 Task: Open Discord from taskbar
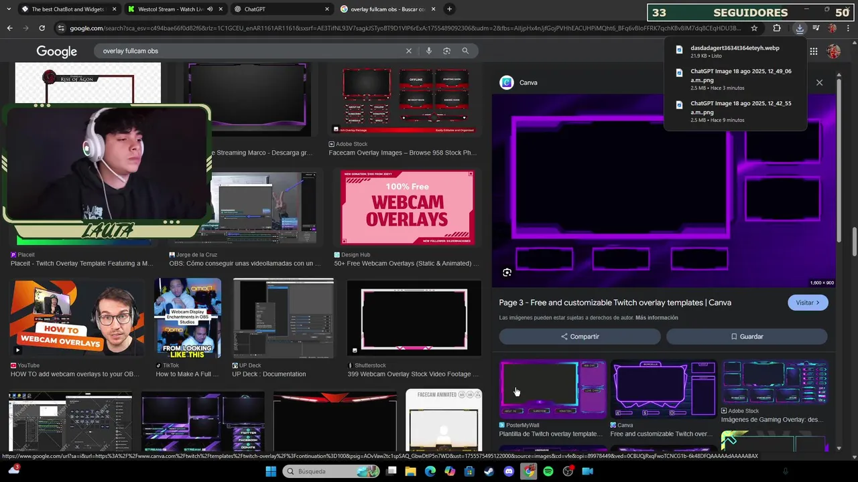(509, 471)
